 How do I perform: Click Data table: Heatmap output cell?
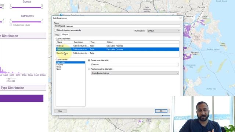pos(115,46)
